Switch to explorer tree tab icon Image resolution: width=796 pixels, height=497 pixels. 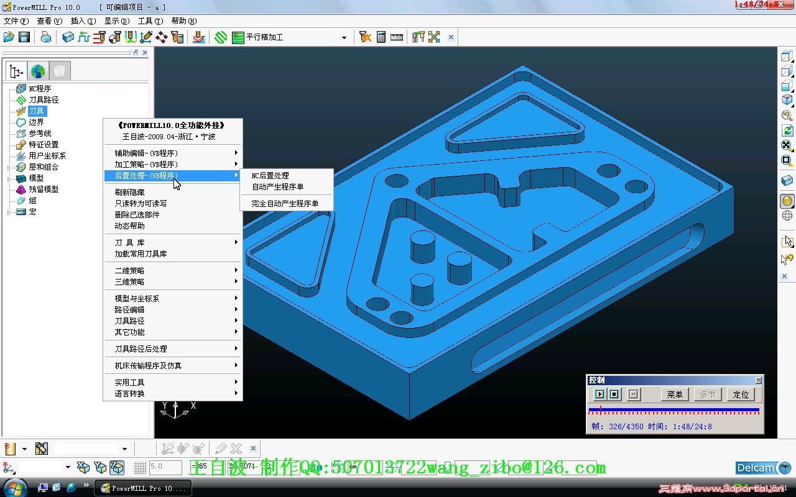pos(16,71)
